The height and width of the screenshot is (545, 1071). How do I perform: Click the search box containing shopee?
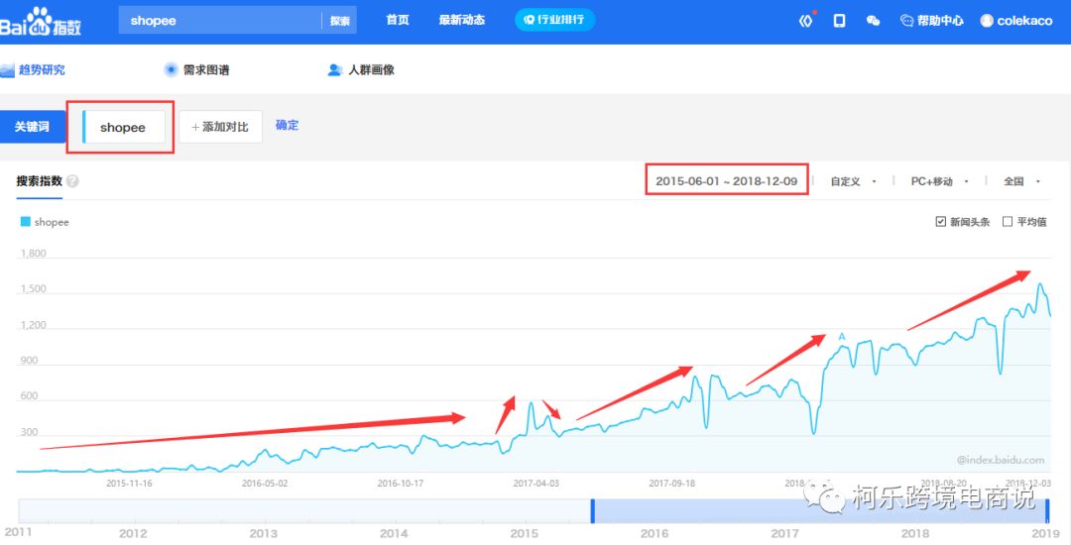click(219, 21)
